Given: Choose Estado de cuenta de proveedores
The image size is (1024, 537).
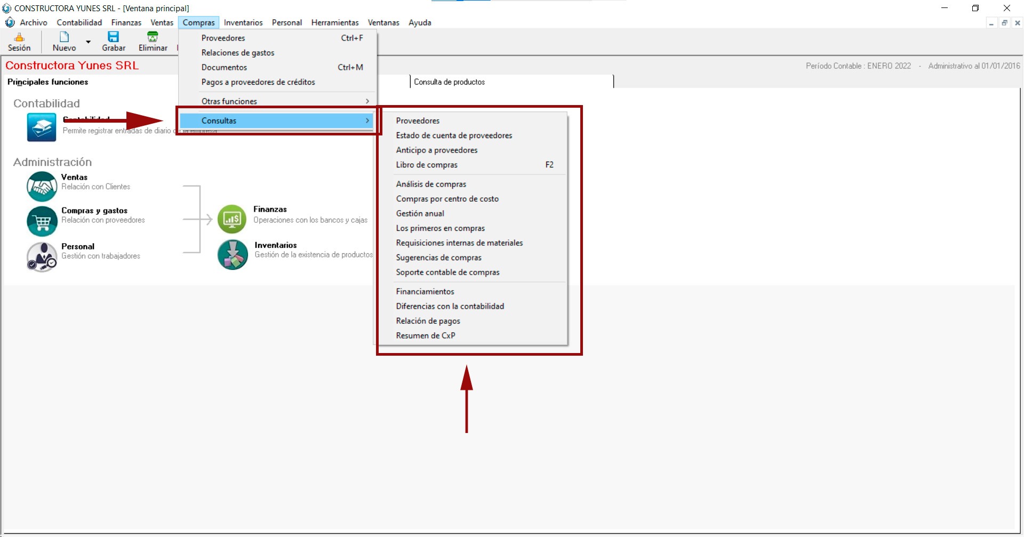Looking at the screenshot, I should (454, 135).
